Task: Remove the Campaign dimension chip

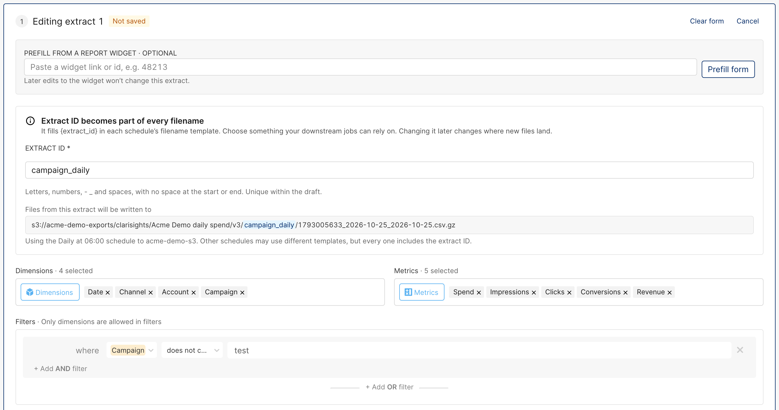Action: pyautogui.click(x=242, y=292)
